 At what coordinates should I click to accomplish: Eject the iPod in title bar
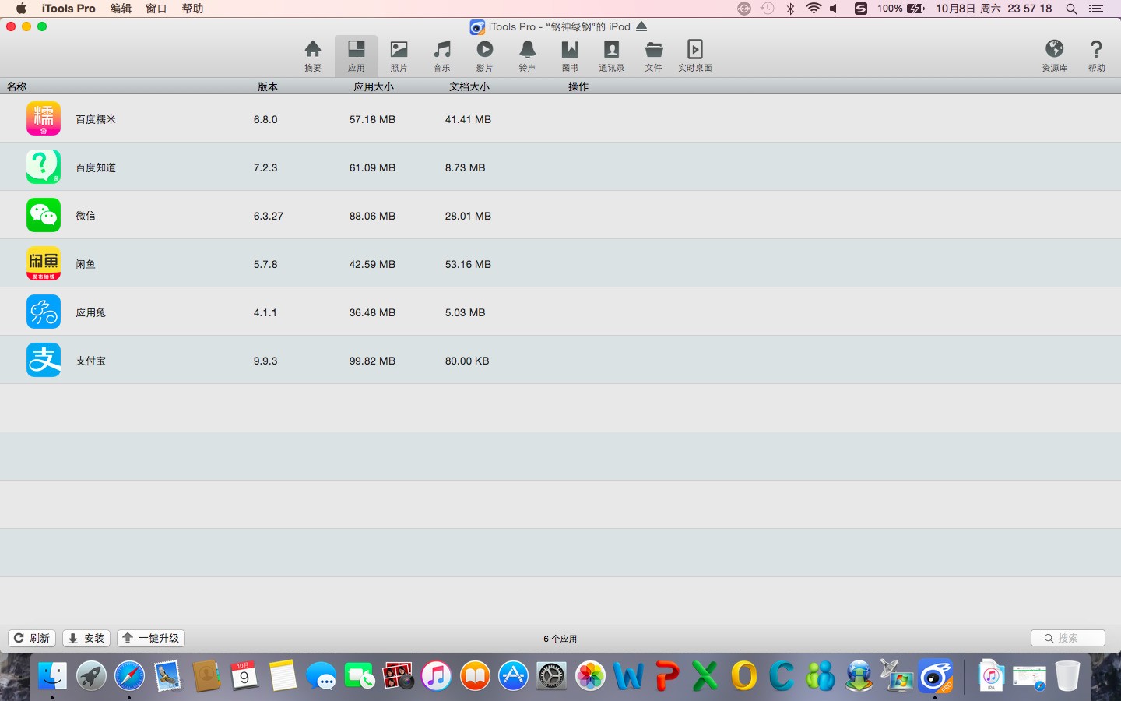641,26
